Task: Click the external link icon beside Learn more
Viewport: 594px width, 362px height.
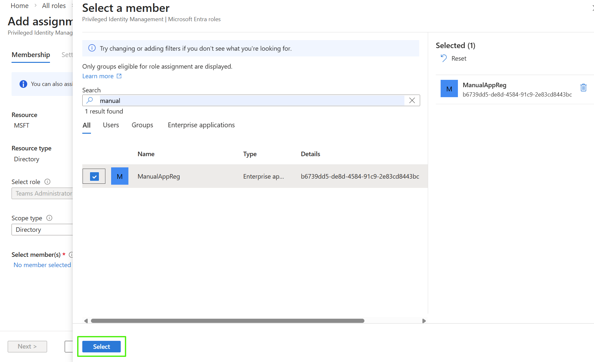Action: pyautogui.click(x=119, y=76)
